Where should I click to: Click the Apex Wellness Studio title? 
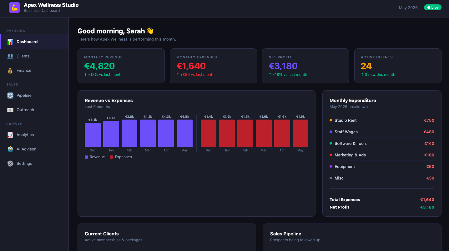pos(51,5)
